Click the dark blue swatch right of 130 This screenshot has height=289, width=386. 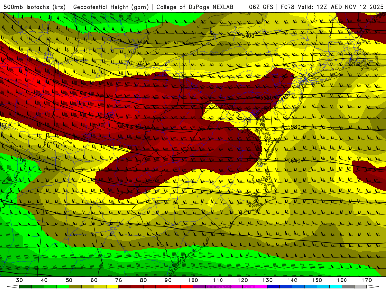coord(274,286)
